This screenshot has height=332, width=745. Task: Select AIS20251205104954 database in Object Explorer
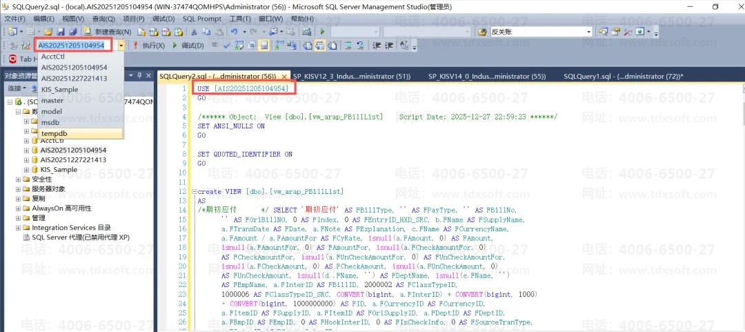[x=73, y=150]
